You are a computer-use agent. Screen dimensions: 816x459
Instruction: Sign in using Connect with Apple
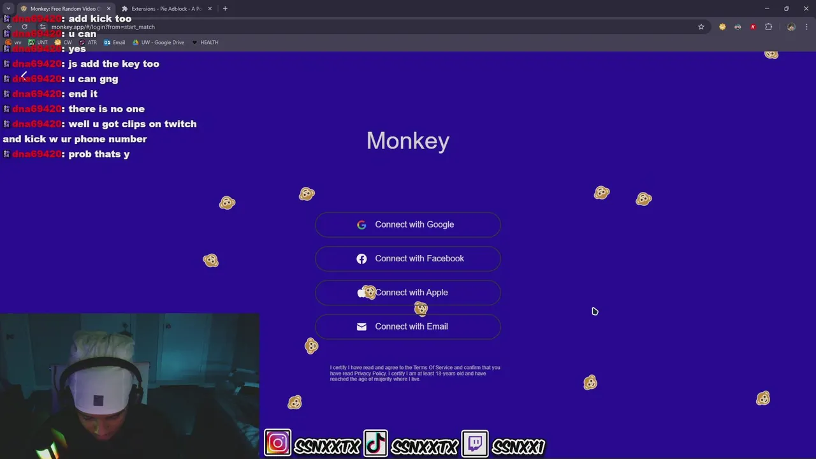(408, 292)
